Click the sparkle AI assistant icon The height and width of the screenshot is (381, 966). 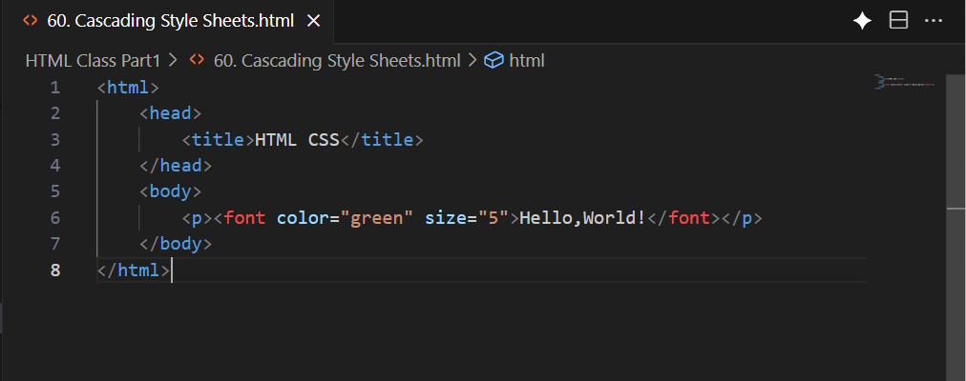pyautogui.click(x=862, y=21)
